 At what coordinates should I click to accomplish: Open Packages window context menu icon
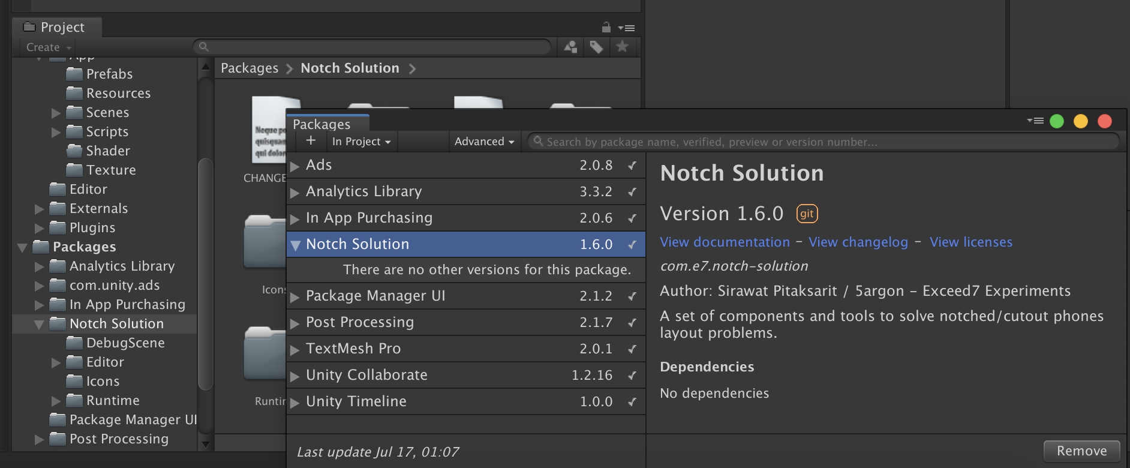pyautogui.click(x=1035, y=121)
